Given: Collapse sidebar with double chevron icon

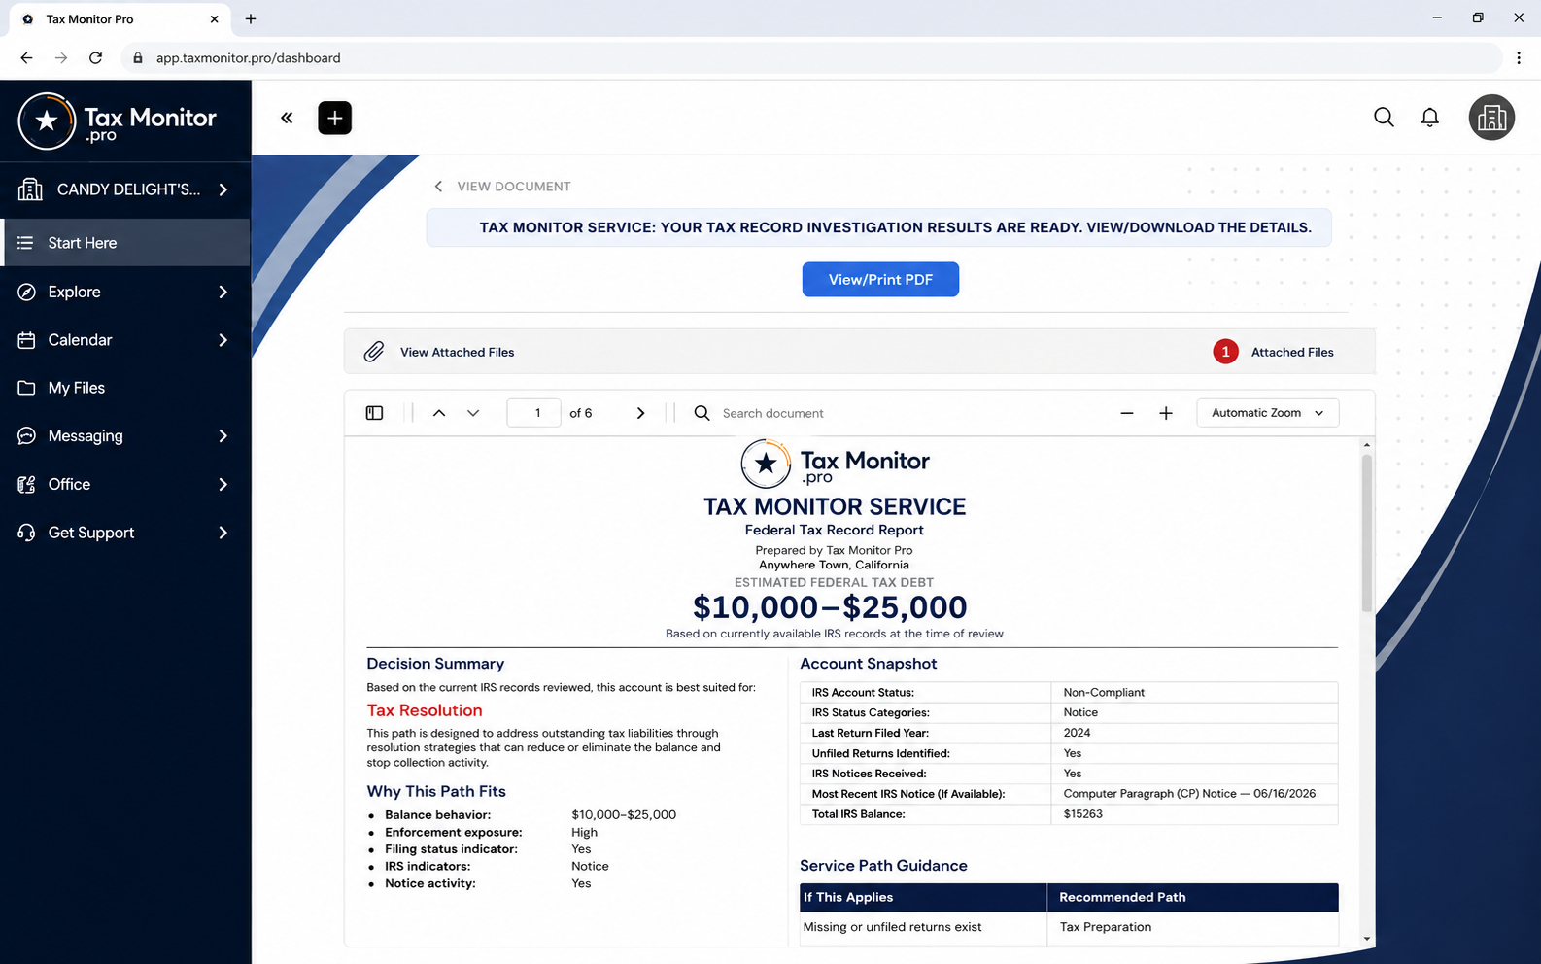Looking at the screenshot, I should tap(287, 118).
